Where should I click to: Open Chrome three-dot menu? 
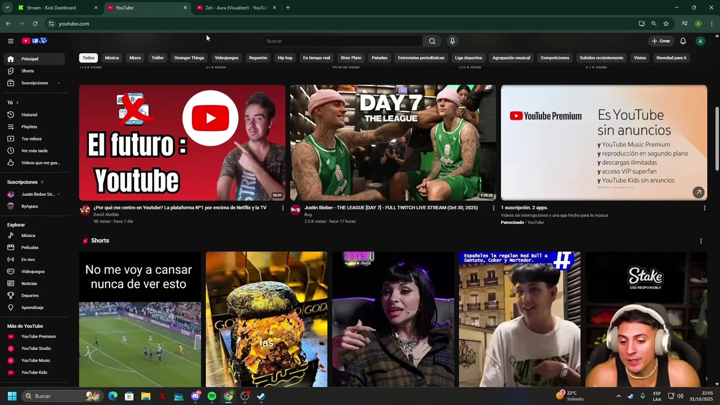coord(712,24)
